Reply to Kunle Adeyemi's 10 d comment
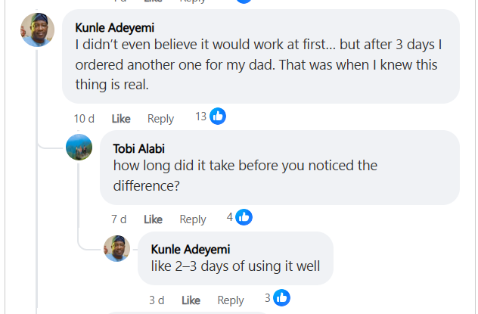Screen dimensions: 478x314 (160, 119)
